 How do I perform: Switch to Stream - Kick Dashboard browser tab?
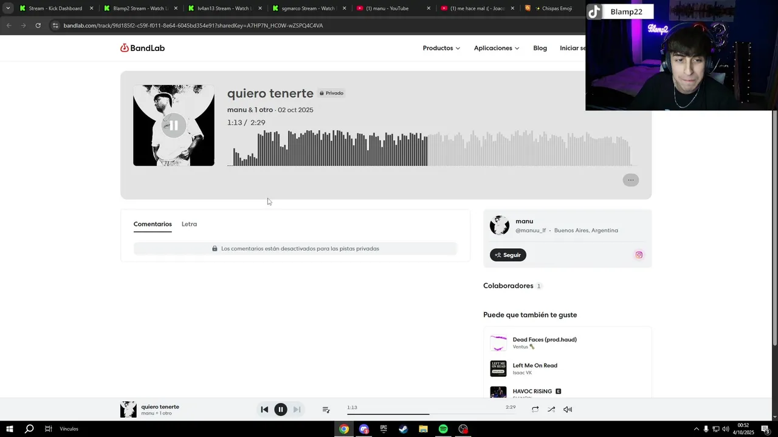click(55, 8)
